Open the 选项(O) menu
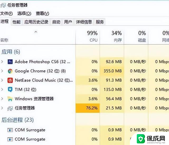The width and height of the screenshot is (169, 145). (x=24, y=13)
